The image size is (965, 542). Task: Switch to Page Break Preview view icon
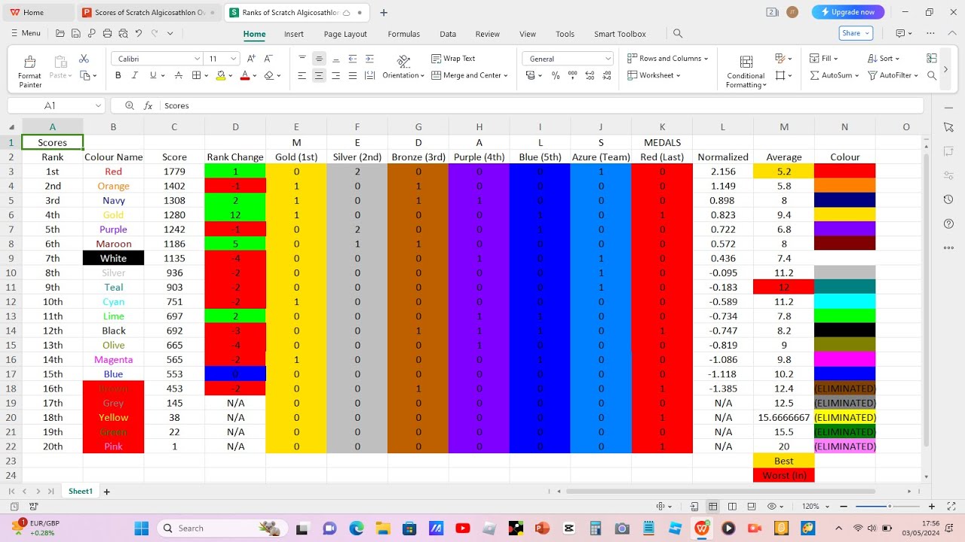click(731, 507)
